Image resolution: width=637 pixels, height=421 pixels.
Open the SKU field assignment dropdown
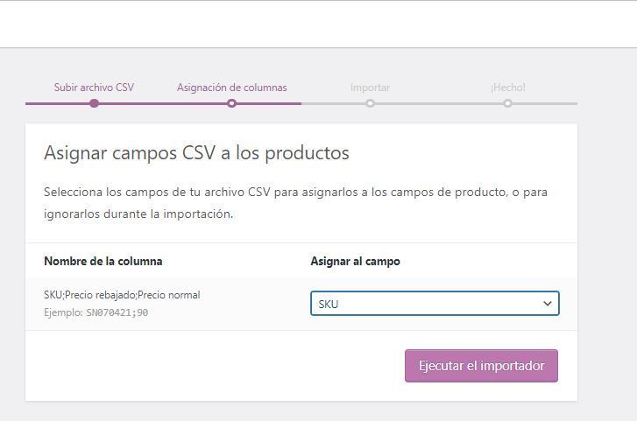click(x=435, y=304)
